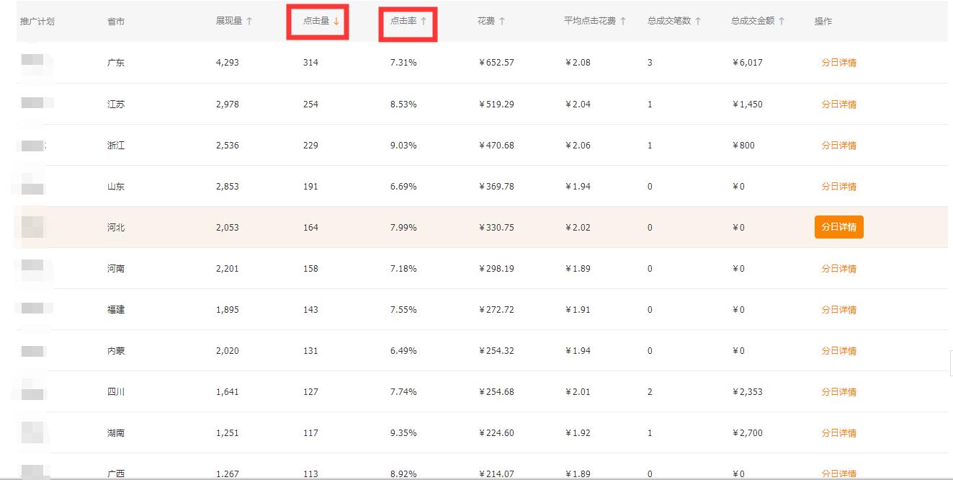Open 分日详情 for the 广东 row
This screenshot has height=480, width=953.
pos(839,63)
